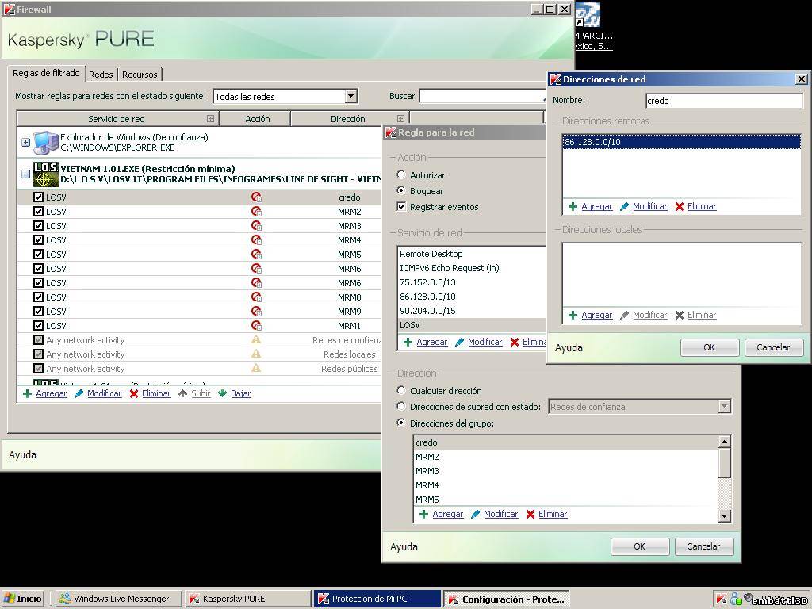Click the red X Eliminar icon under the group address list
The width and height of the screenshot is (812, 609).
point(530,514)
